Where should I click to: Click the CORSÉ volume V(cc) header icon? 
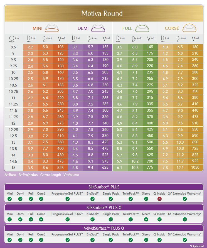click(195, 39)
